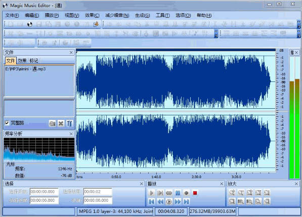Viewport: 302px width, 217px height.
Task: Close the 文件 panel
Action: click(x=71, y=53)
